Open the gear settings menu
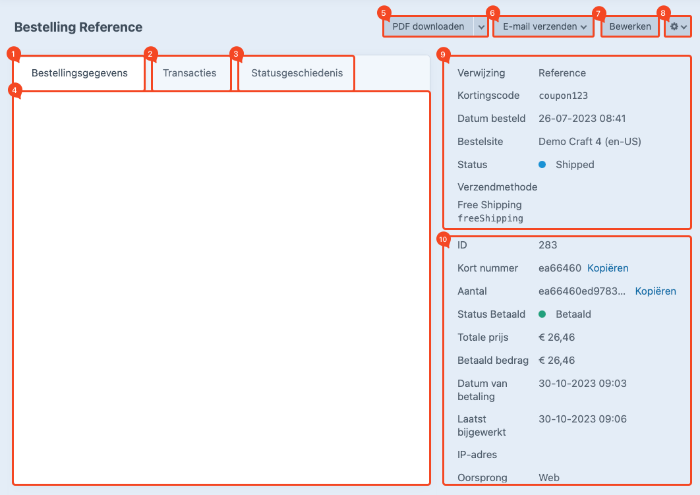The width and height of the screenshot is (700, 495). pyautogui.click(x=678, y=27)
